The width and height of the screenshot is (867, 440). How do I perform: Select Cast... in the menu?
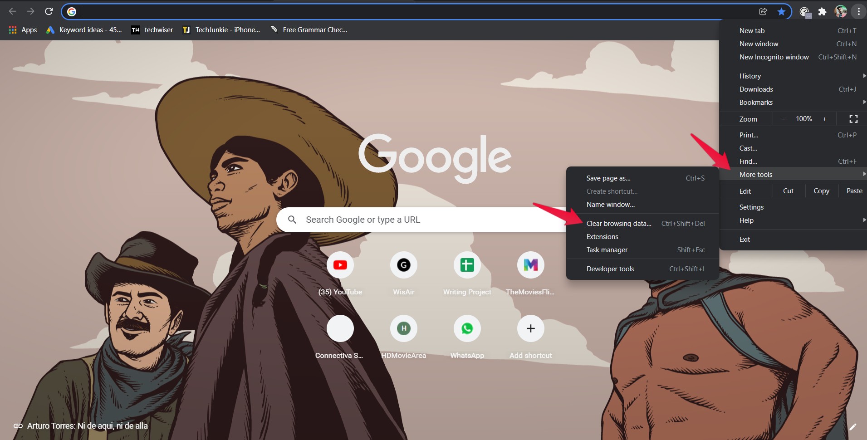point(793,148)
